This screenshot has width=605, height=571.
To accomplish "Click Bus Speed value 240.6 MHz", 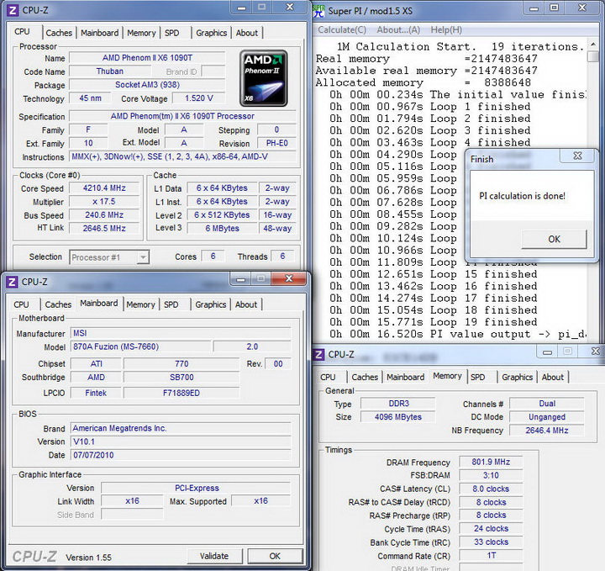I will point(104,215).
